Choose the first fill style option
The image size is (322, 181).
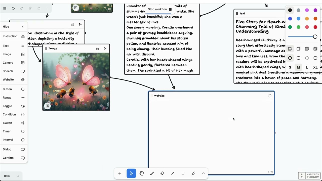click(x=290, y=49)
